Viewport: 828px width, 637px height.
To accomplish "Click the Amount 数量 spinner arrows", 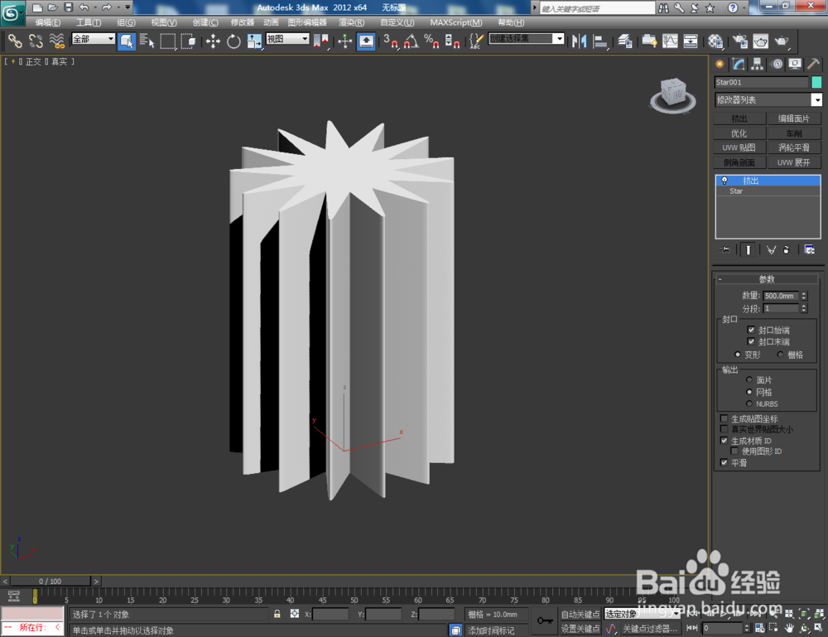I will click(x=804, y=296).
